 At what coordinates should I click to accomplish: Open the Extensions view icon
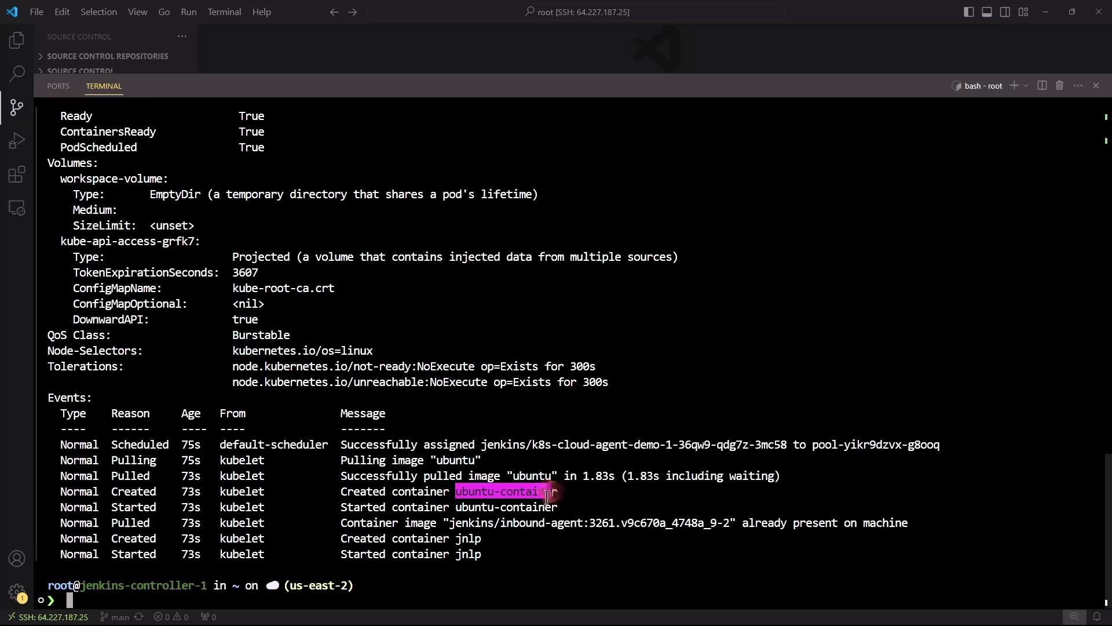point(17,174)
